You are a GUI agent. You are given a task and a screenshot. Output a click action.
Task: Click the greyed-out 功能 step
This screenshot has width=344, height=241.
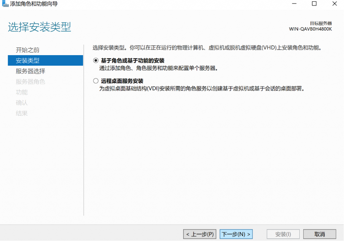[x=22, y=92]
